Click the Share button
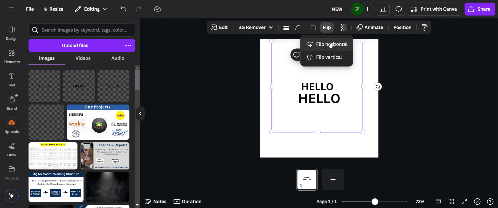498x208 pixels. tap(480, 9)
